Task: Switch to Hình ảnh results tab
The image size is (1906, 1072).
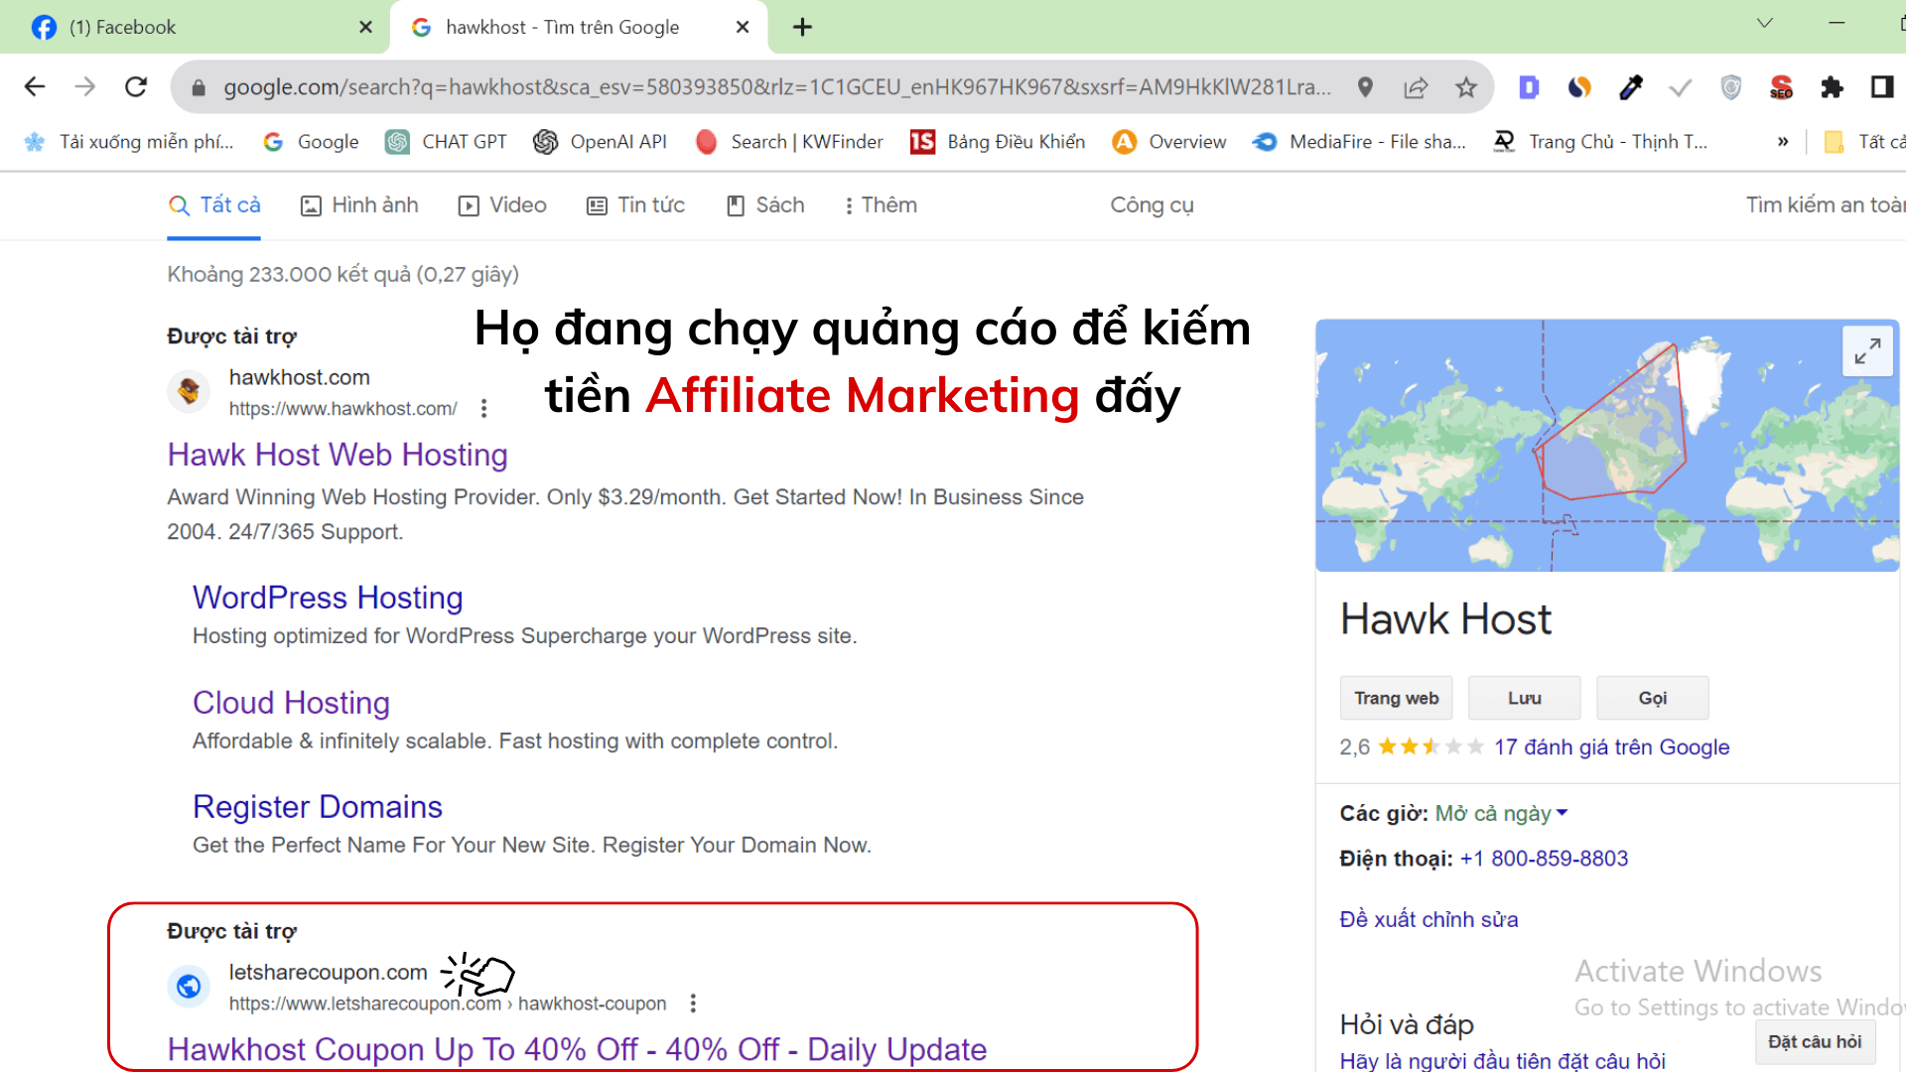Action: point(359,205)
